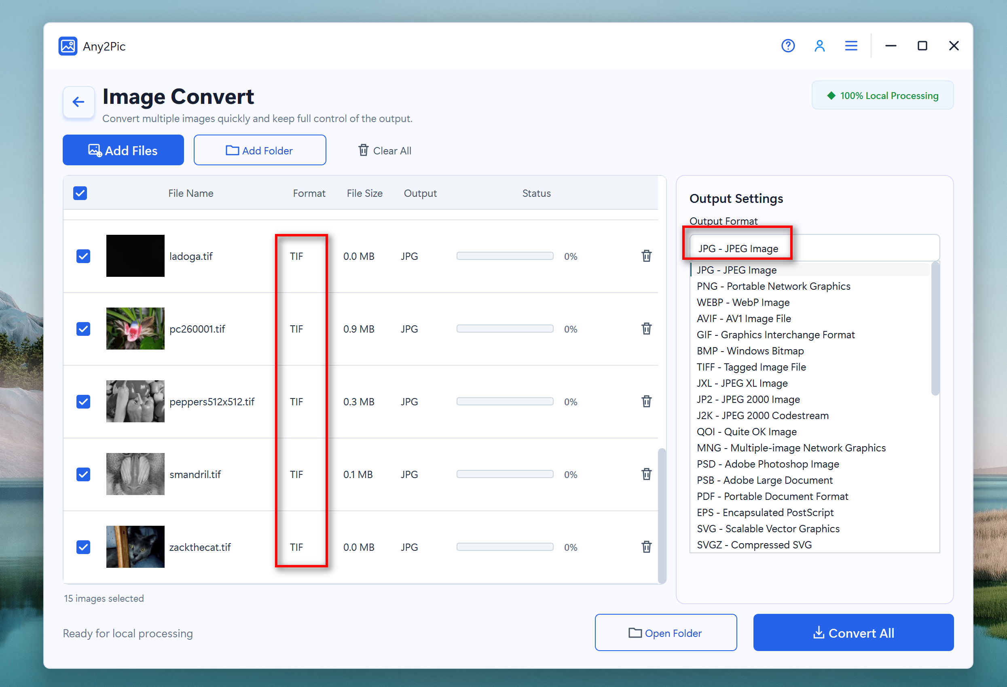Screen dimensions: 1007x687
Task: Click the file list vertical scrollbar
Action: [x=662, y=516]
